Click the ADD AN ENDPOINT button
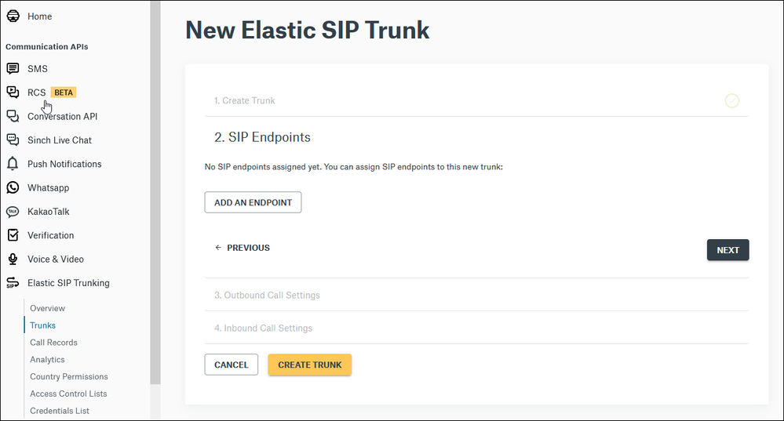Viewport: 784px width, 421px height. click(253, 202)
